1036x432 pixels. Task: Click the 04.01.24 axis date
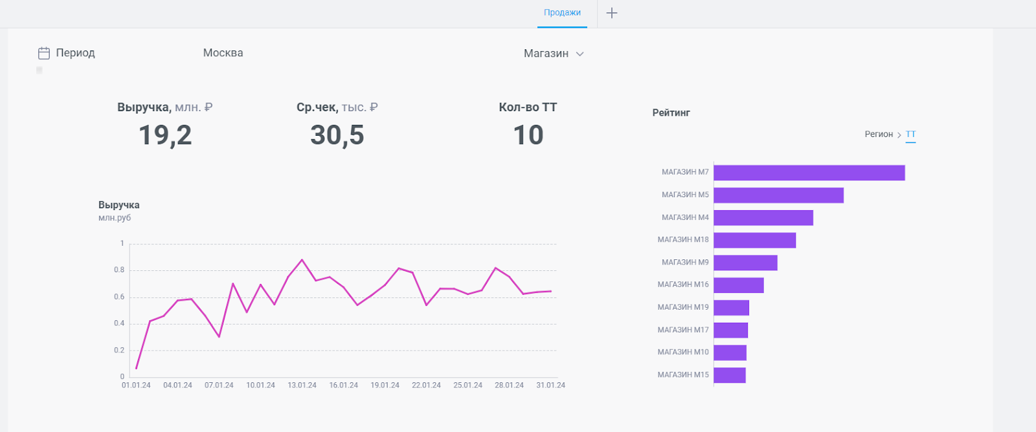177,385
